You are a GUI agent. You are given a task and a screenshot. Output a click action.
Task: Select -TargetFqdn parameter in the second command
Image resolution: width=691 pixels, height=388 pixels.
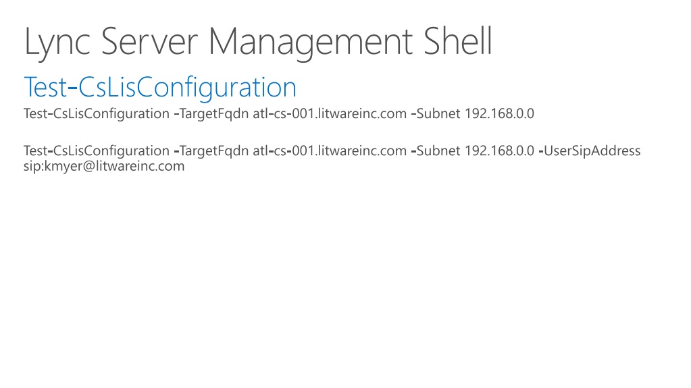pyautogui.click(x=211, y=151)
